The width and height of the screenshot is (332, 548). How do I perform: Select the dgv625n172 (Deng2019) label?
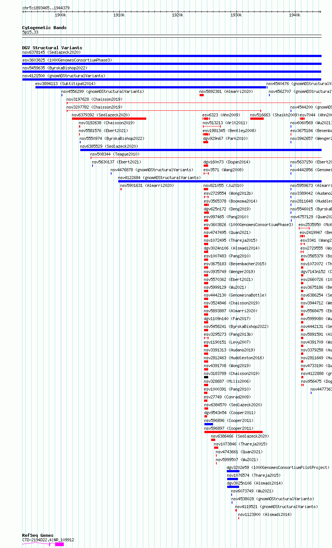click(227, 209)
